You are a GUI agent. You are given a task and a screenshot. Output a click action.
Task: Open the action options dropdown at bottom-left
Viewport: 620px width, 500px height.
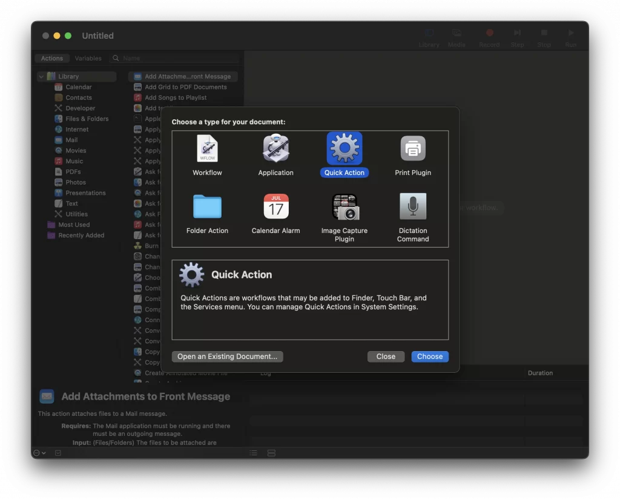tap(39, 453)
